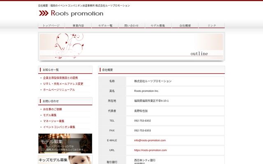
Task: Open the 事業内容 menu item
Action: click(x=78, y=25)
